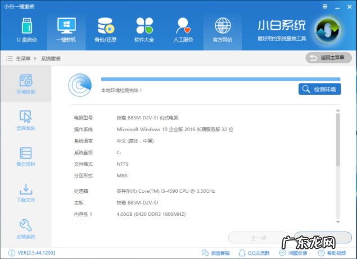
Task: Click the 检测环境 detect environment button
Action: [x=320, y=89]
